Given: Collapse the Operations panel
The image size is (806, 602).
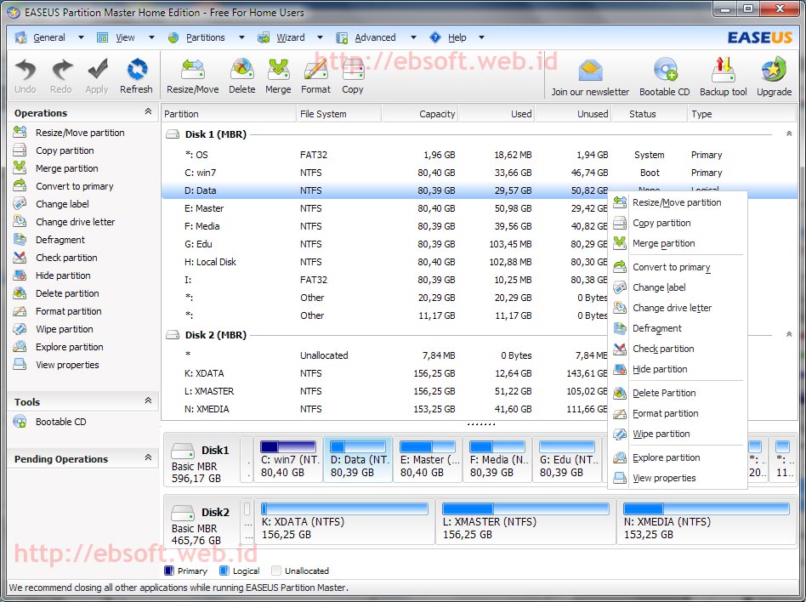Looking at the screenshot, I should [x=148, y=111].
